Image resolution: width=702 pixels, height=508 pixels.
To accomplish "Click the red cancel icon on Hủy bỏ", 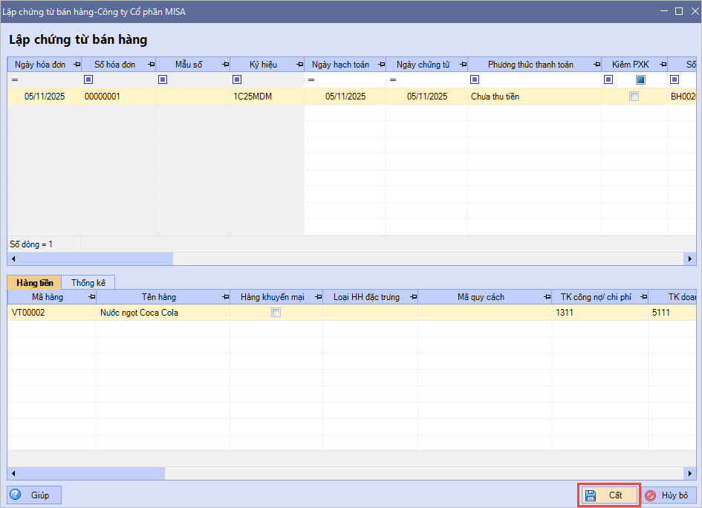I will click(650, 495).
